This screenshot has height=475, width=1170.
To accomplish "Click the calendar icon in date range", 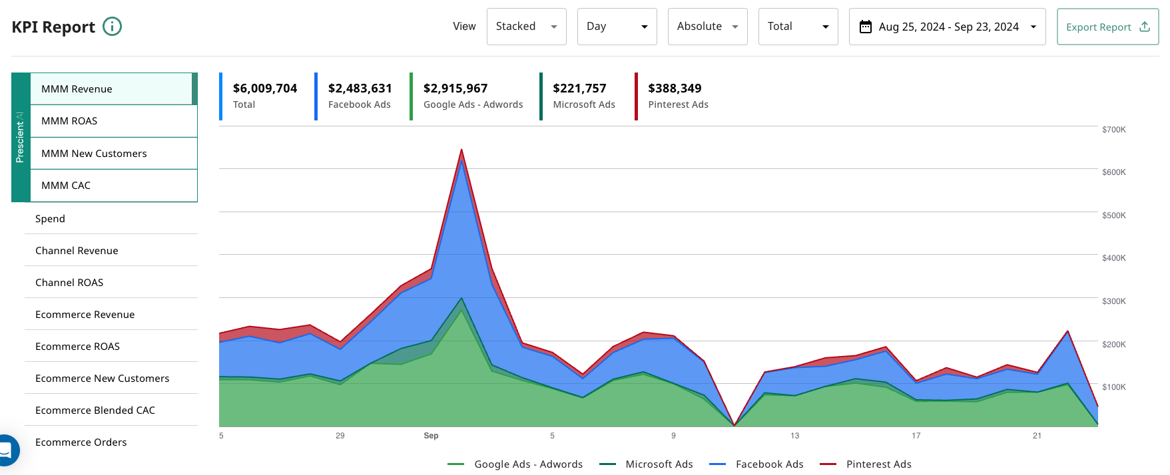I will tap(865, 27).
